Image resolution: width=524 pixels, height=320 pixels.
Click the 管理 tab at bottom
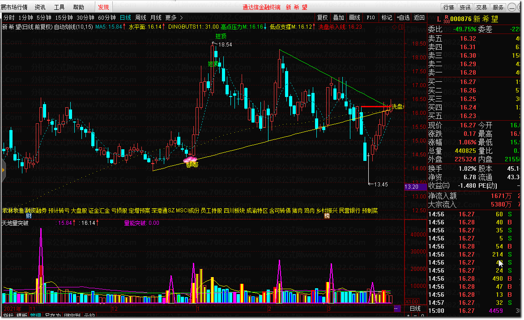(36, 316)
